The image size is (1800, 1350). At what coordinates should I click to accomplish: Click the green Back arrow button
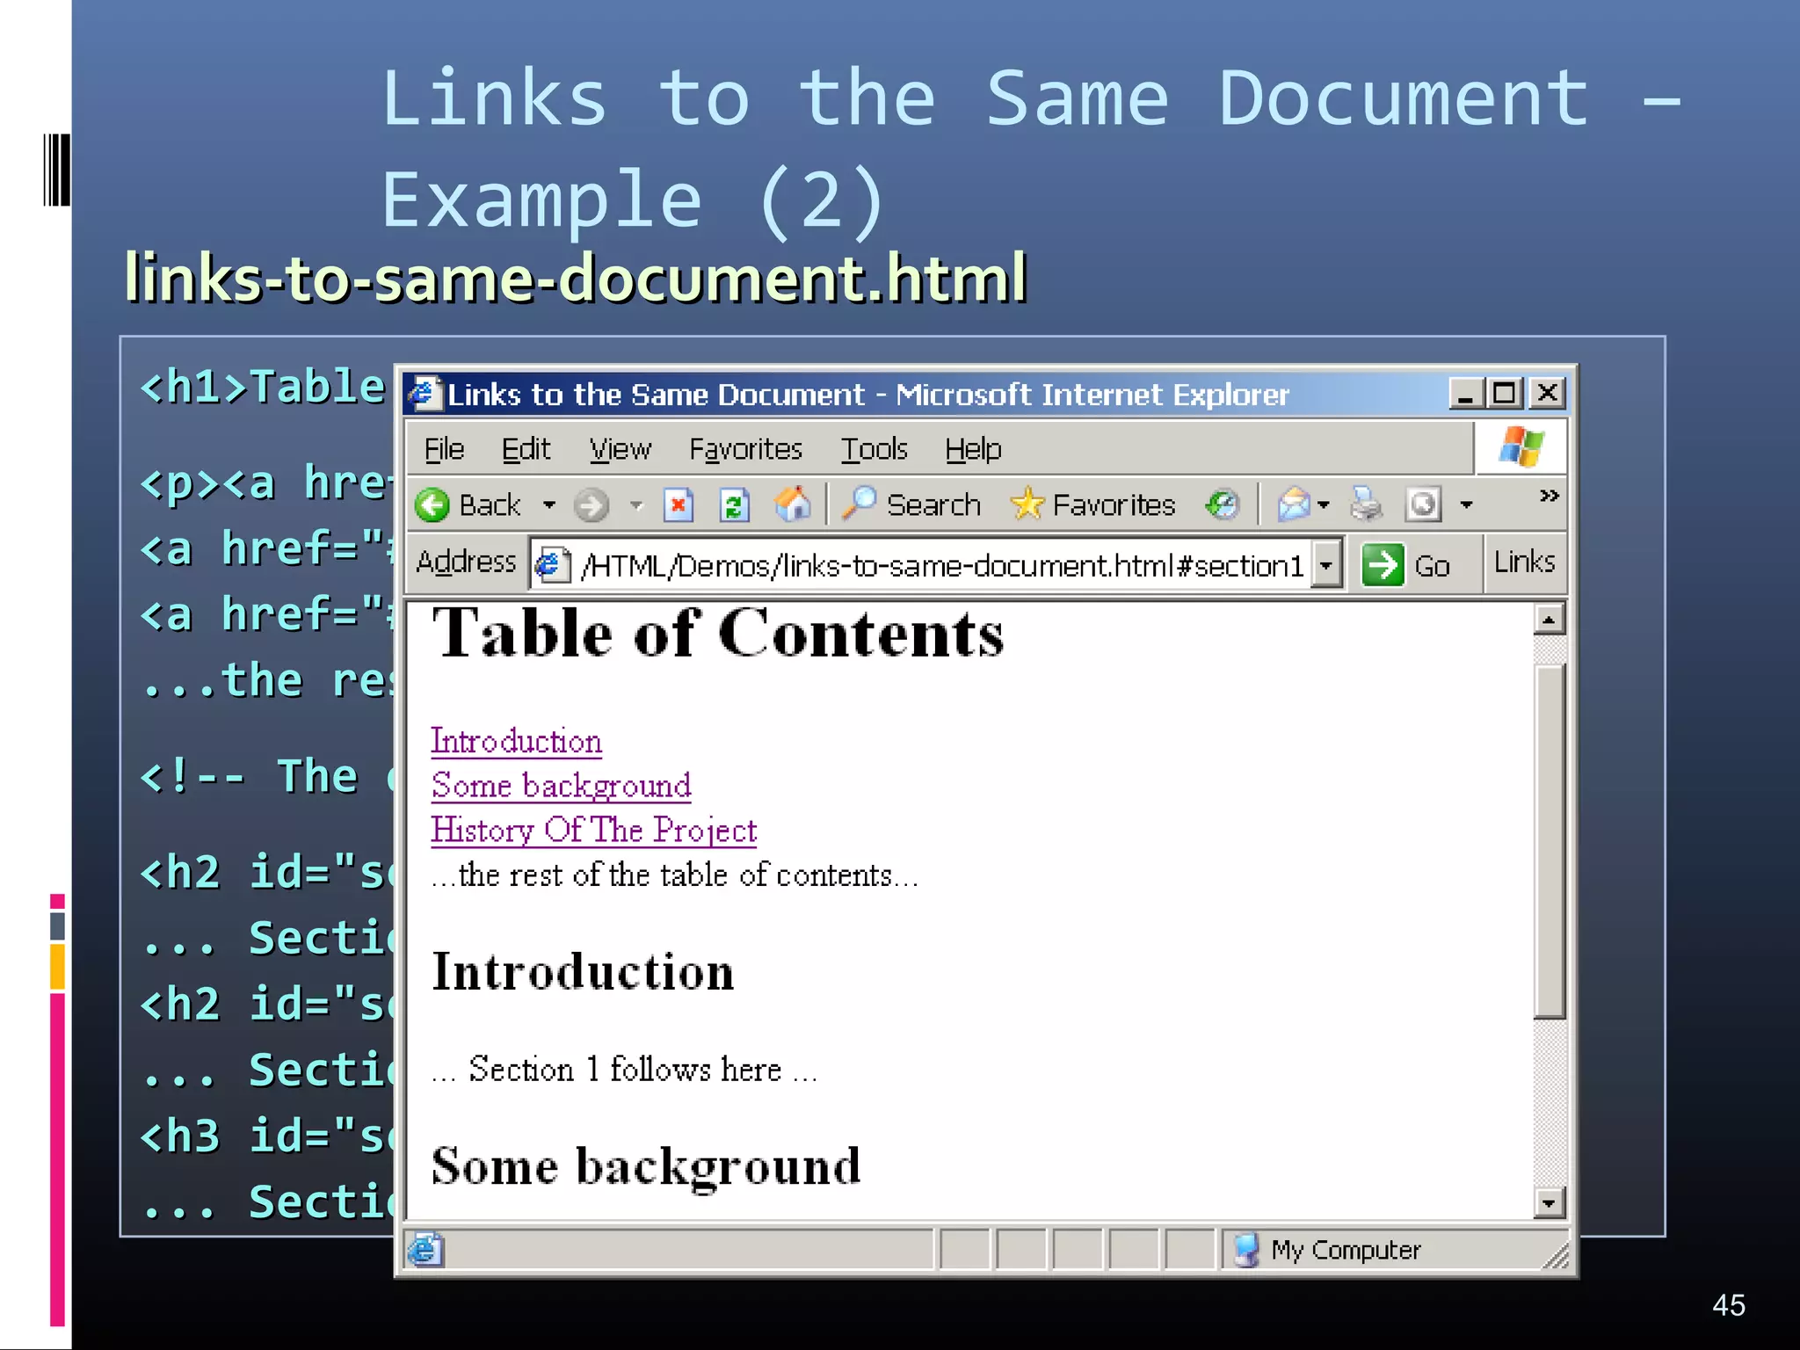[432, 505]
